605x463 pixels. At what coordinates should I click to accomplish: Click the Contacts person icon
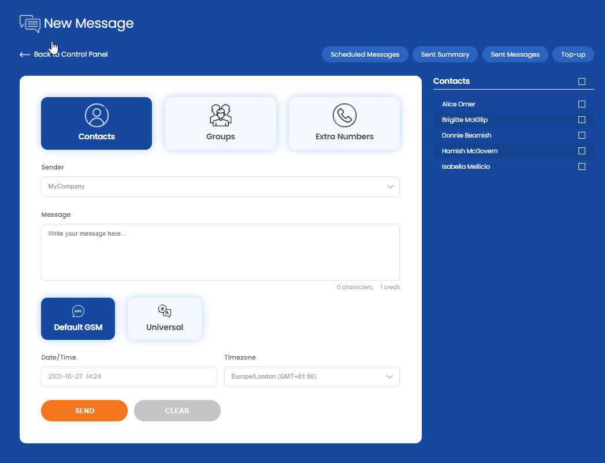tap(96, 115)
